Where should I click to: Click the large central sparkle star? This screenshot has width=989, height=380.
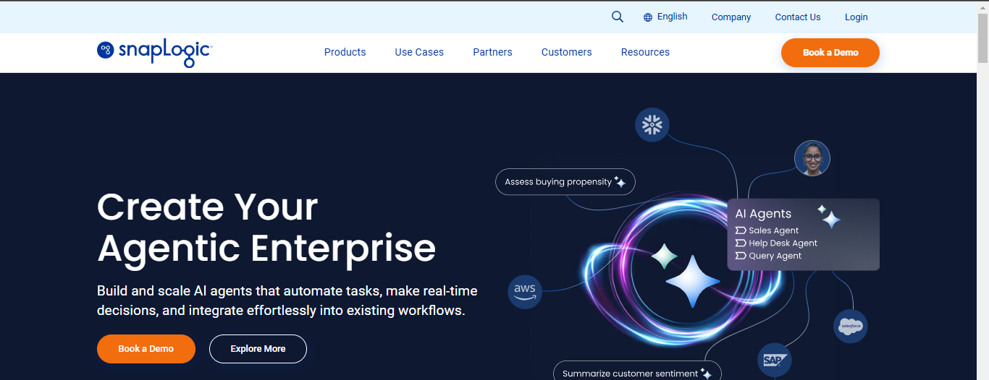click(x=692, y=281)
